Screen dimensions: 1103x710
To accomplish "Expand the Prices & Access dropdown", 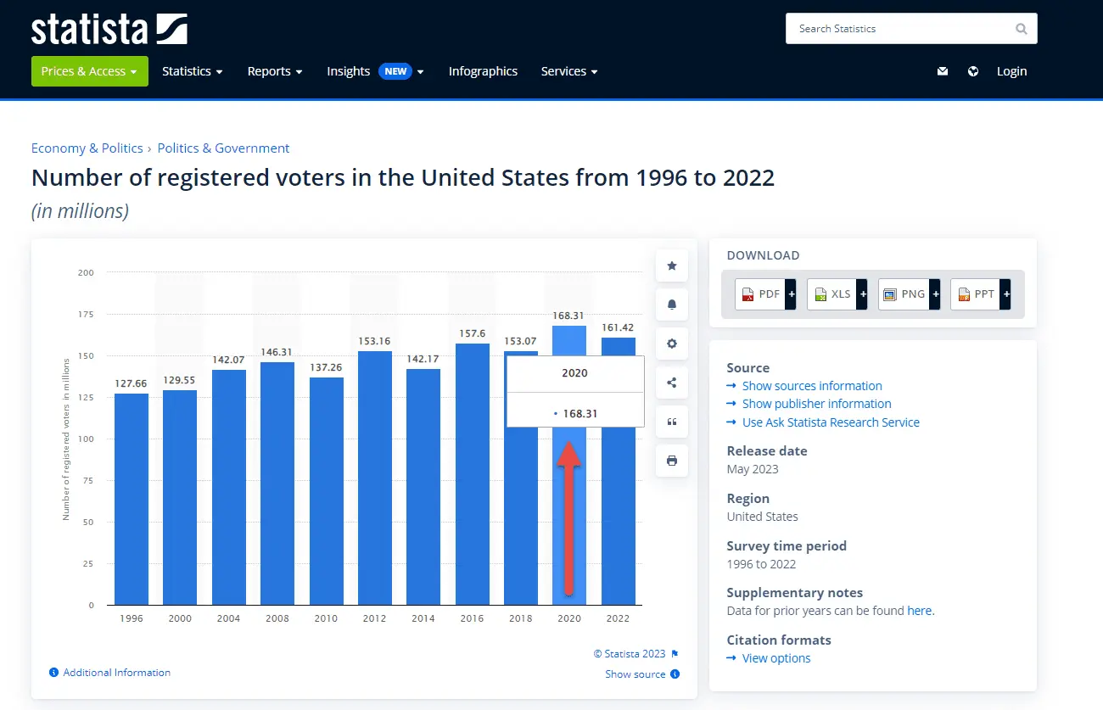I will (89, 71).
